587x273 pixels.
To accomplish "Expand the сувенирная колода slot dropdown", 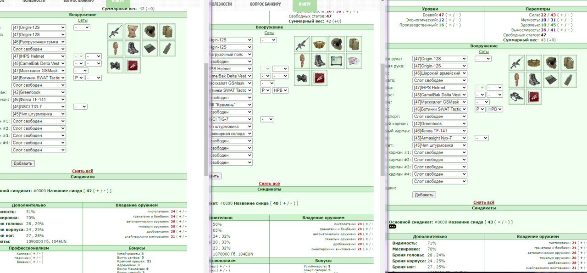I will pos(231,134).
